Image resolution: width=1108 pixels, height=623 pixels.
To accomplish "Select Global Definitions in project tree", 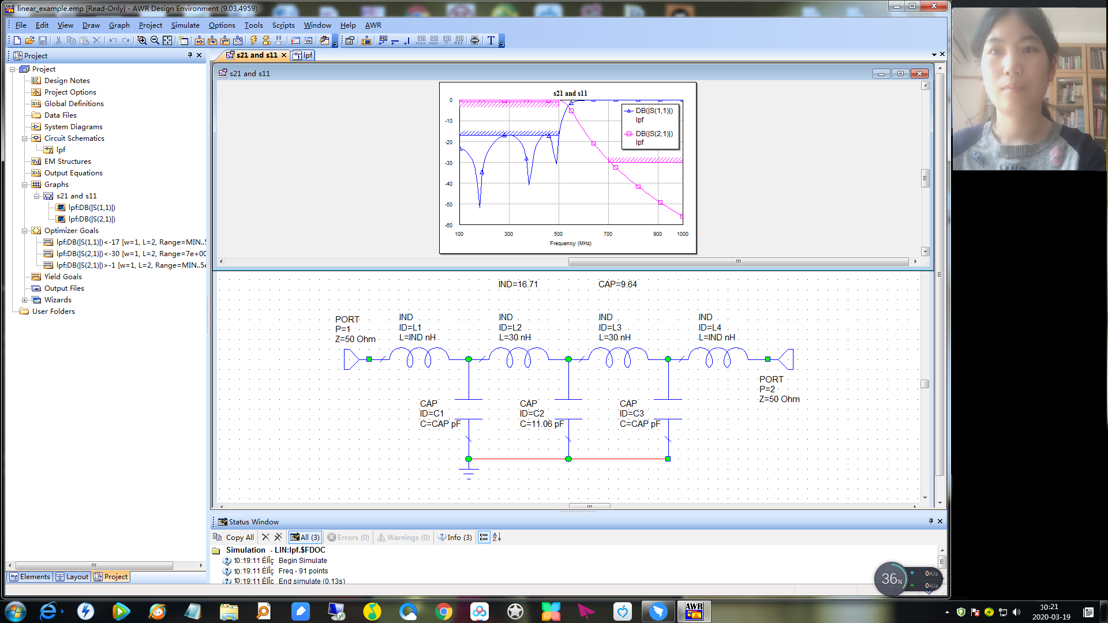I will 74,104.
